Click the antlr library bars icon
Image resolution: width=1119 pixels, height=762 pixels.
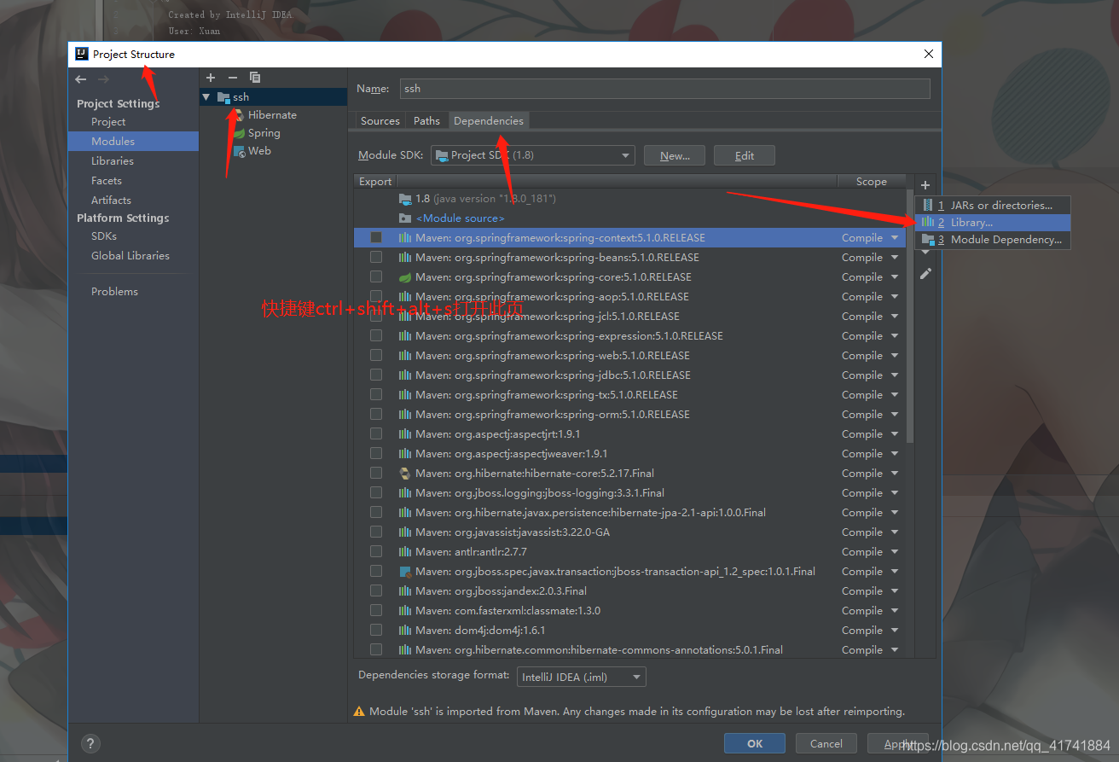click(x=405, y=552)
